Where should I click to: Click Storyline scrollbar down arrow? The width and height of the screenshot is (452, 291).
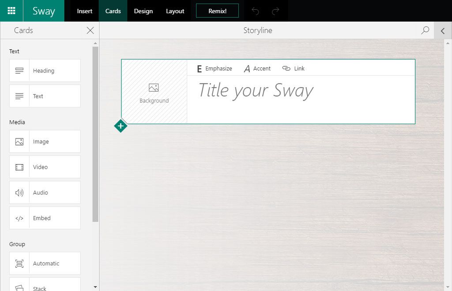click(x=448, y=287)
